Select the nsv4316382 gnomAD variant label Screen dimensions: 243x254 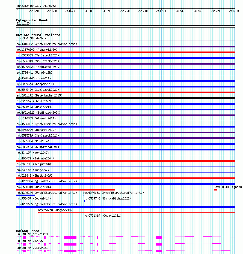pyautogui.click(x=47, y=44)
